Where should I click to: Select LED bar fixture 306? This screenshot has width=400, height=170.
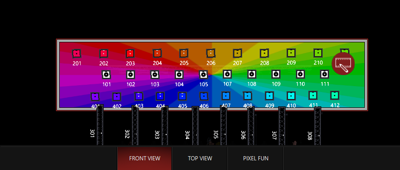(x=251, y=126)
